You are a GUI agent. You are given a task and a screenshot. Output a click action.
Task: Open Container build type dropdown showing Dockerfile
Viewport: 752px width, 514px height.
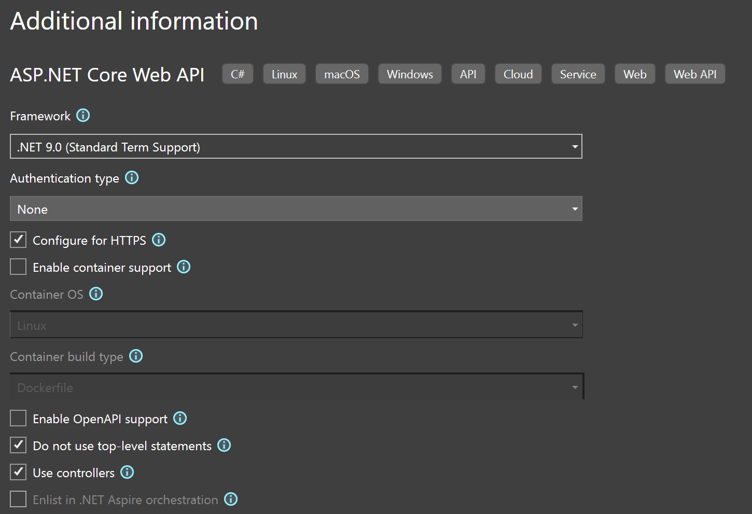tap(296, 387)
